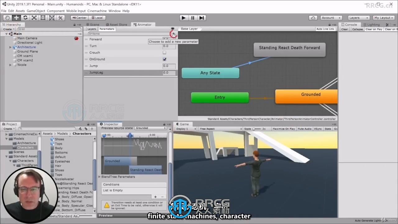Open Hierarchy Create dropdown
Image resolution: width=398 pixels, height=224 pixels.
(8, 29)
